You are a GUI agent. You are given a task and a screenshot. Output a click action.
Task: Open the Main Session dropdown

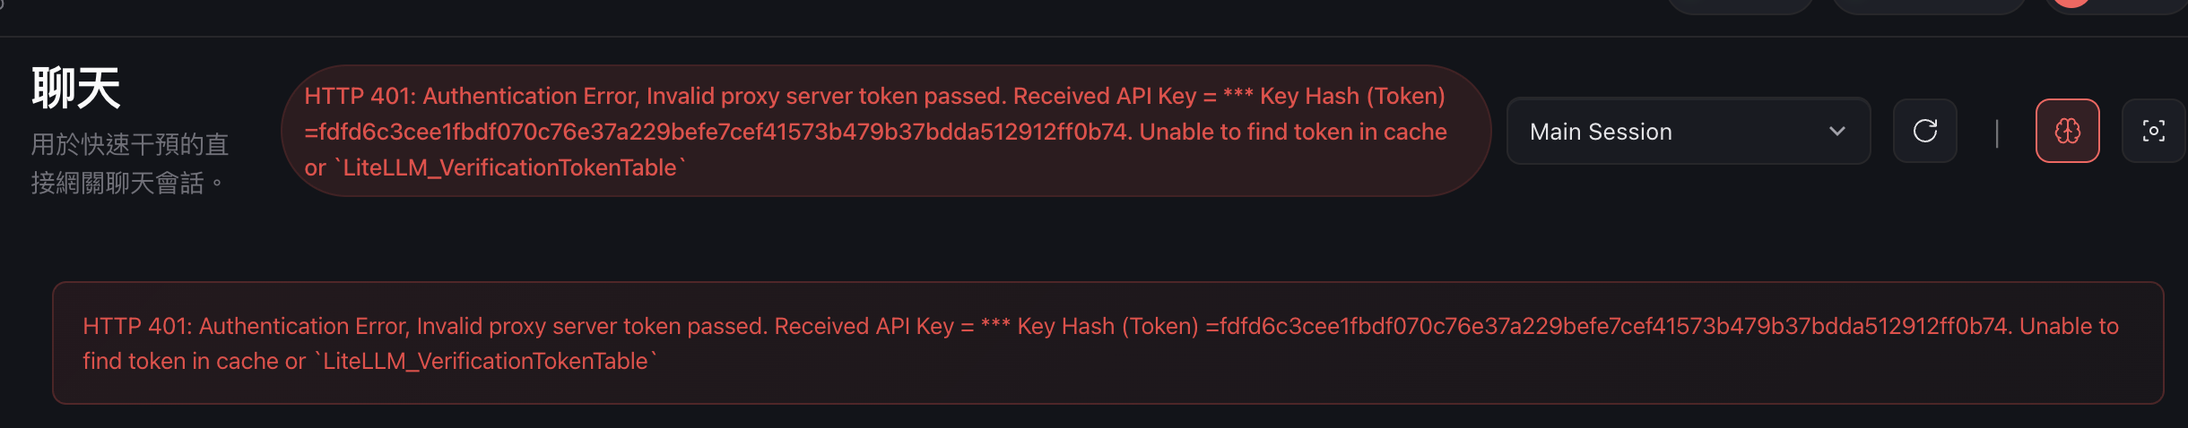pos(1688,131)
